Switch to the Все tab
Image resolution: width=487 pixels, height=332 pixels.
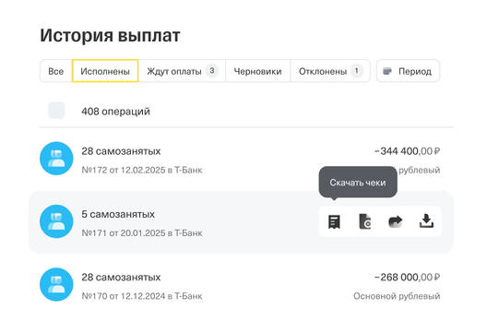(56, 71)
